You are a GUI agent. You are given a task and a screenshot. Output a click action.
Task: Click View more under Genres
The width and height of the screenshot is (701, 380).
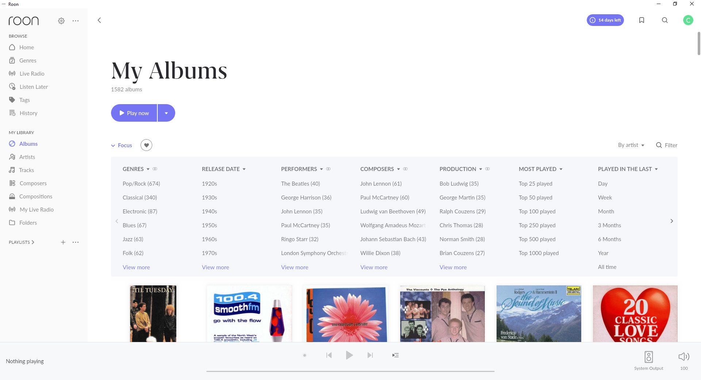coord(136,267)
